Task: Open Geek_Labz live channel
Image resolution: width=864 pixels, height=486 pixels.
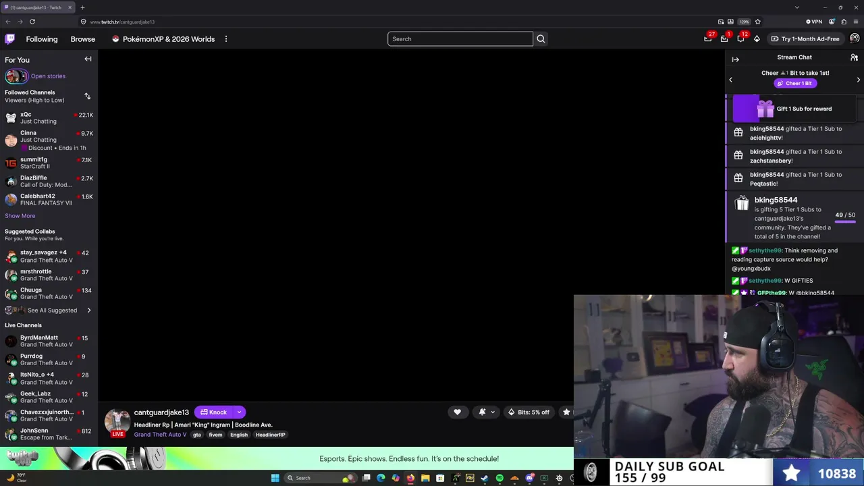Action: pyautogui.click(x=49, y=397)
